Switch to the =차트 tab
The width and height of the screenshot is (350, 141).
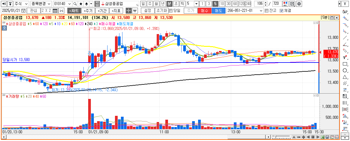click(74, 11)
